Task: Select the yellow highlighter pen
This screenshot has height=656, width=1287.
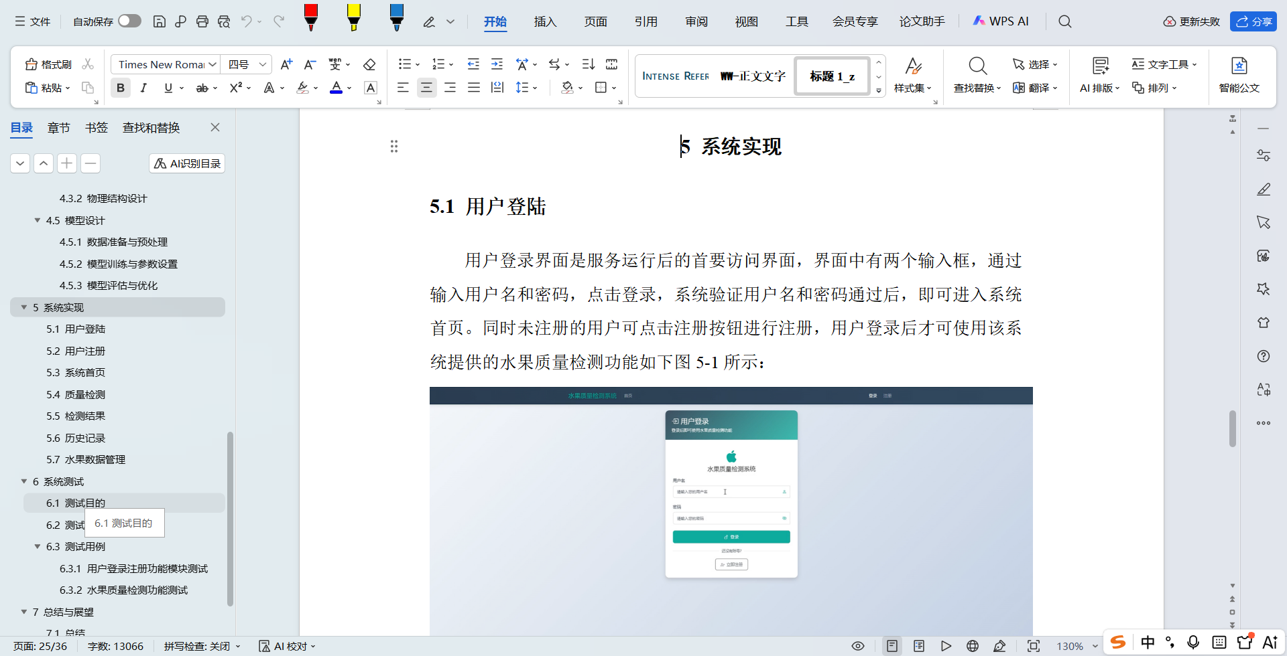Action: [354, 17]
